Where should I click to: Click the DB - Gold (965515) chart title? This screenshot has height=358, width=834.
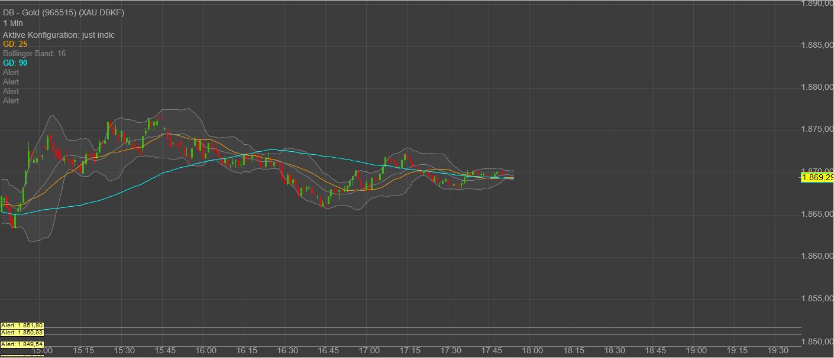tap(64, 13)
